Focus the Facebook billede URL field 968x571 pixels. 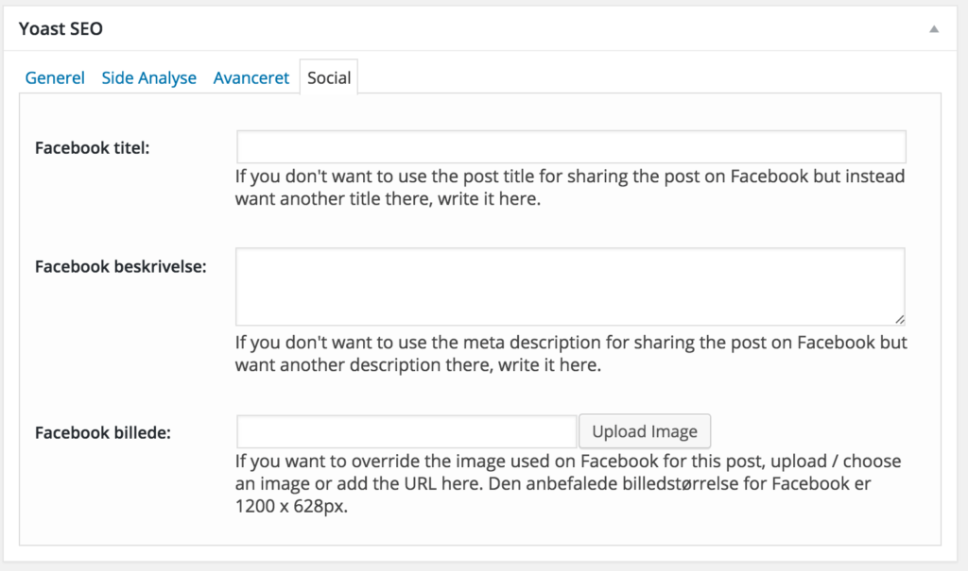pos(406,431)
